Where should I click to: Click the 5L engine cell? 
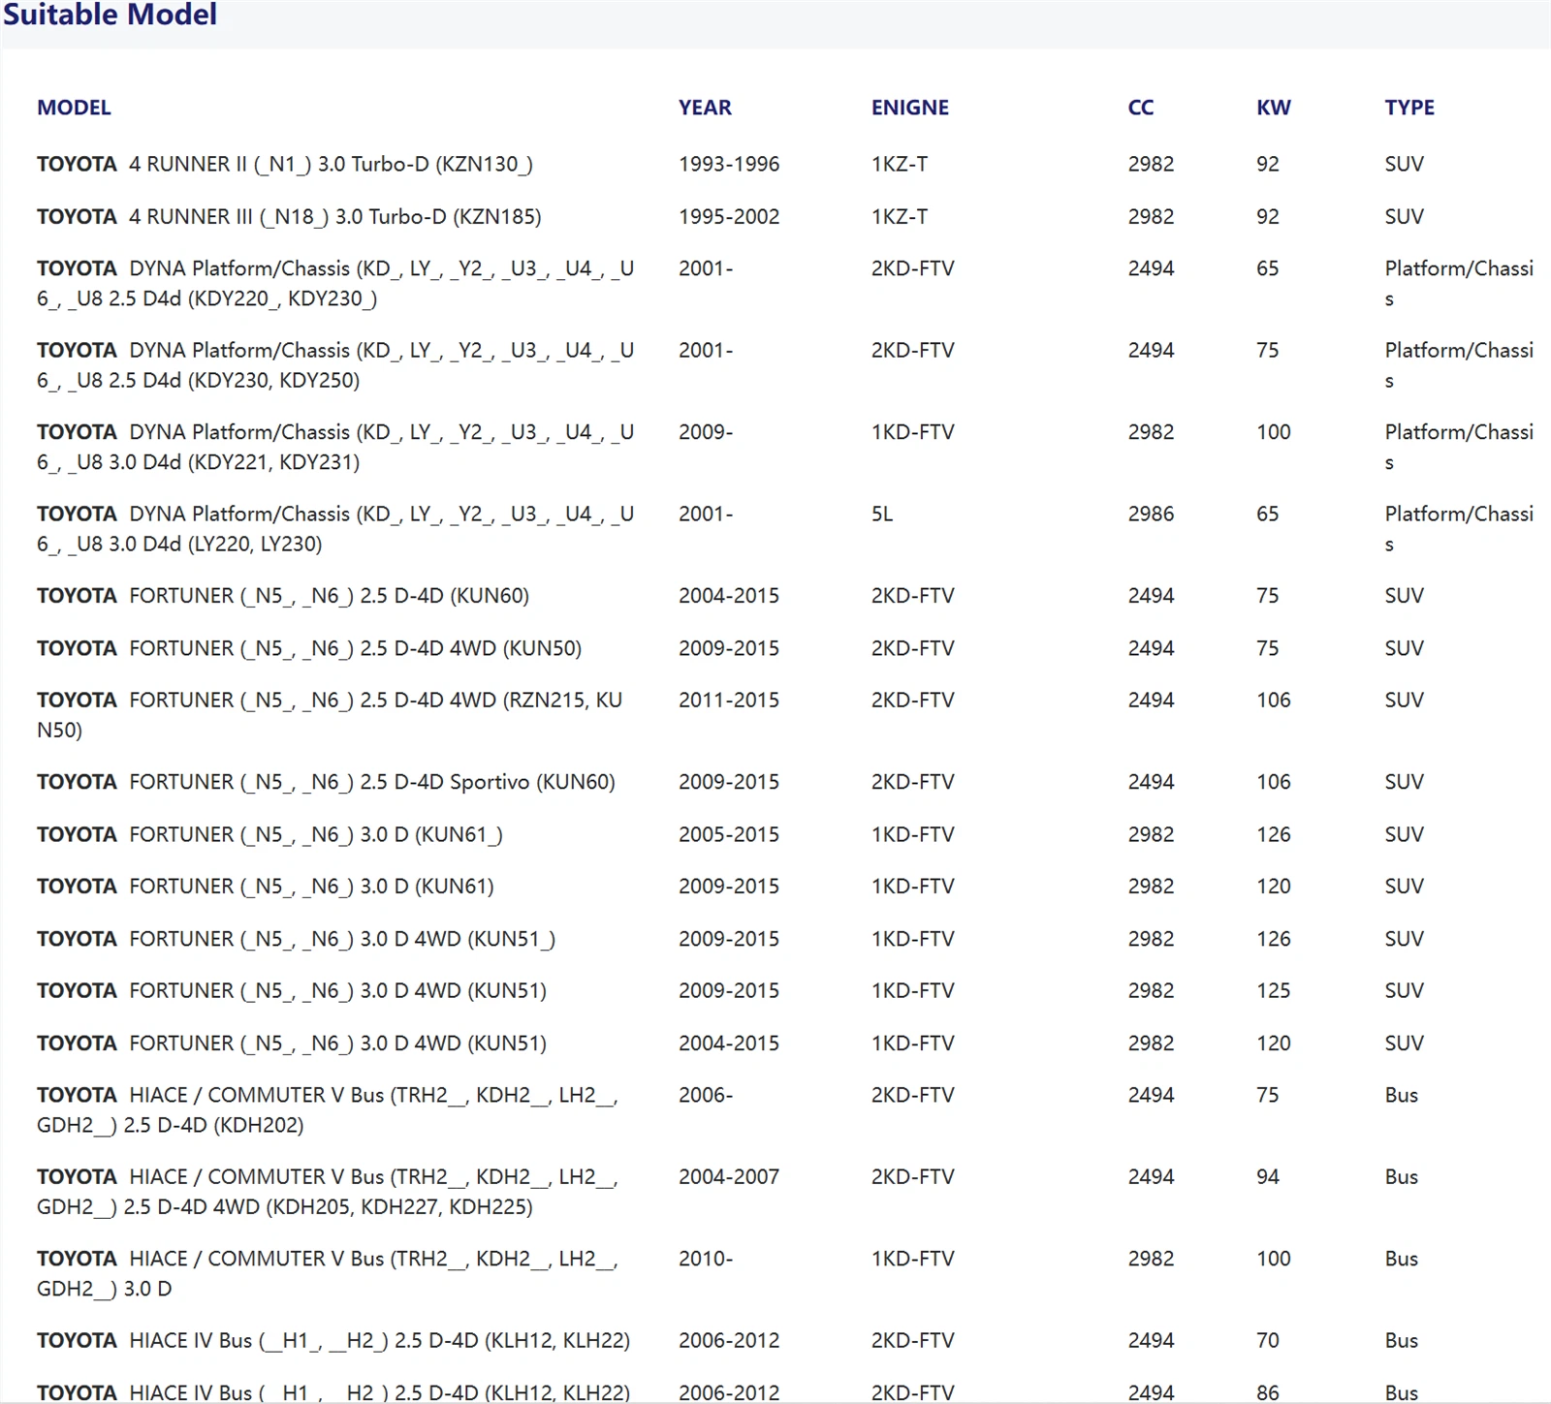pyautogui.click(x=882, y=515)
